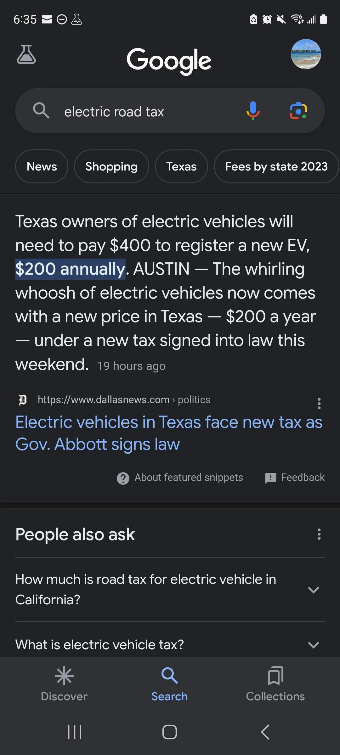
Task: Select the News filter chip
Action: point(42,166)
